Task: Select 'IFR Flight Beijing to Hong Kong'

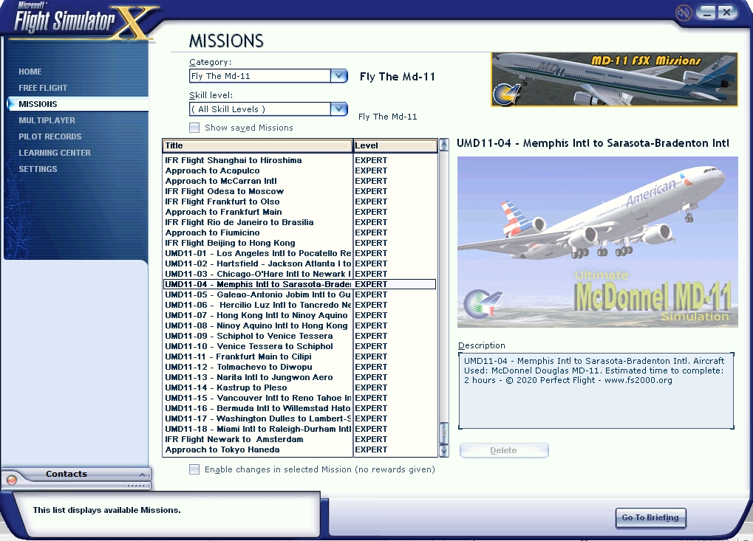Action: 300,243
